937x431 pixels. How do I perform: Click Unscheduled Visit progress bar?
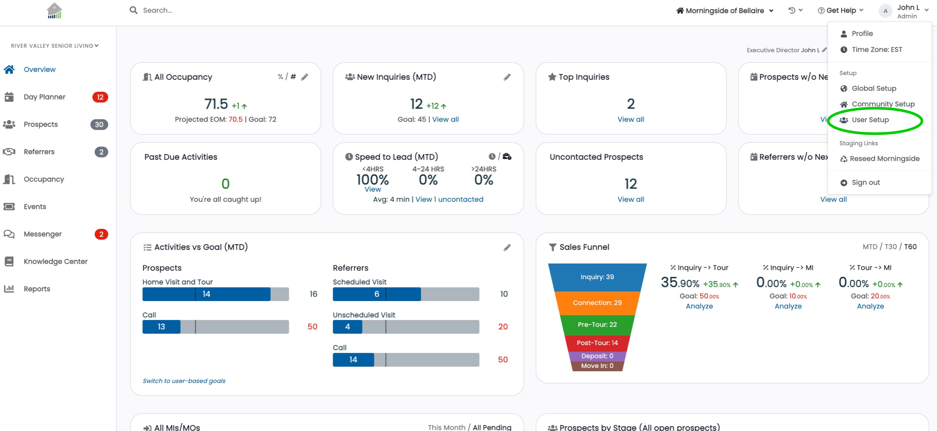point(406,327)
